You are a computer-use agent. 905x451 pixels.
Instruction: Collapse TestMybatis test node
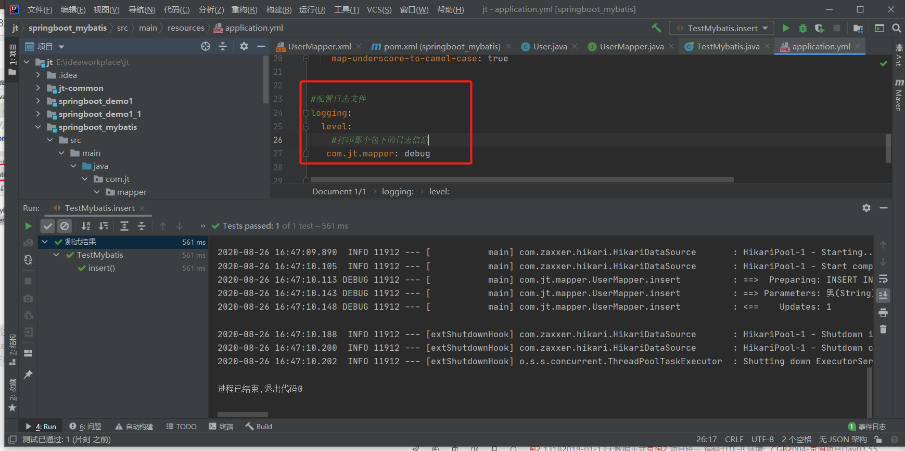pos(56,255)
